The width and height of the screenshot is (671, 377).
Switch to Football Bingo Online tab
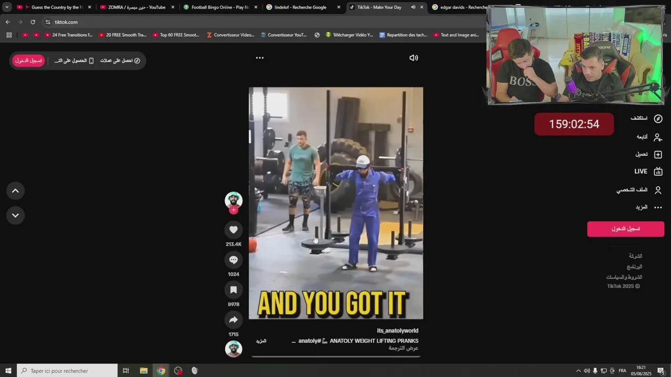(x=220, y=7)
